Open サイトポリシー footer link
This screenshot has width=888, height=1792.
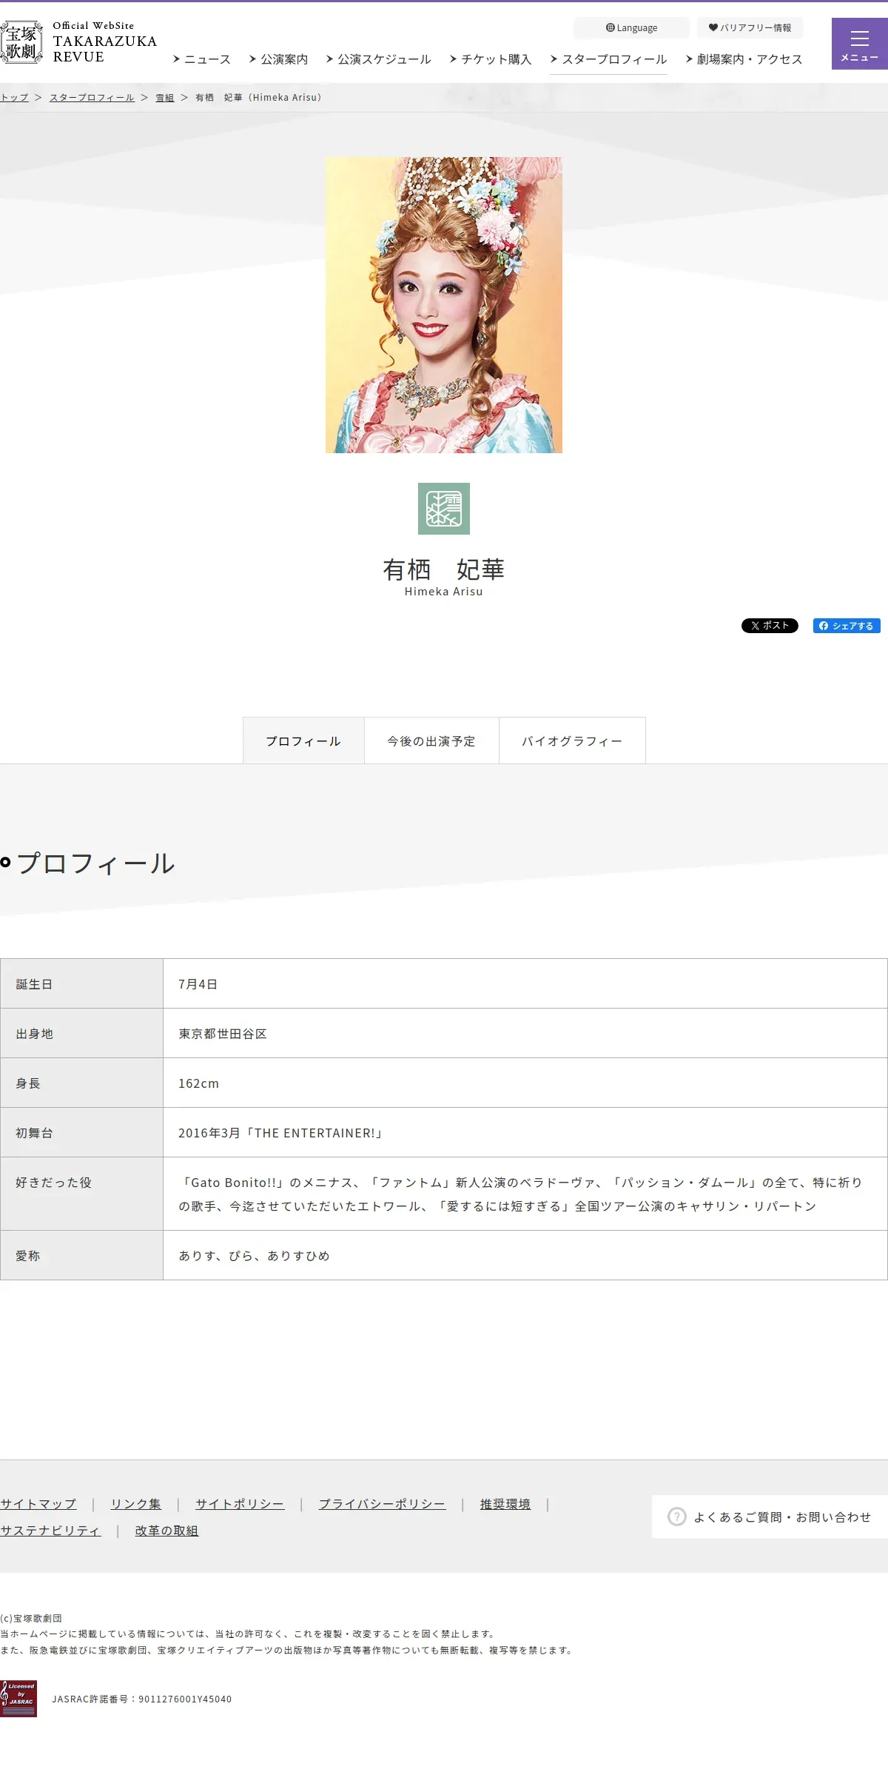pyautogui.click(x=240, y=1504)
